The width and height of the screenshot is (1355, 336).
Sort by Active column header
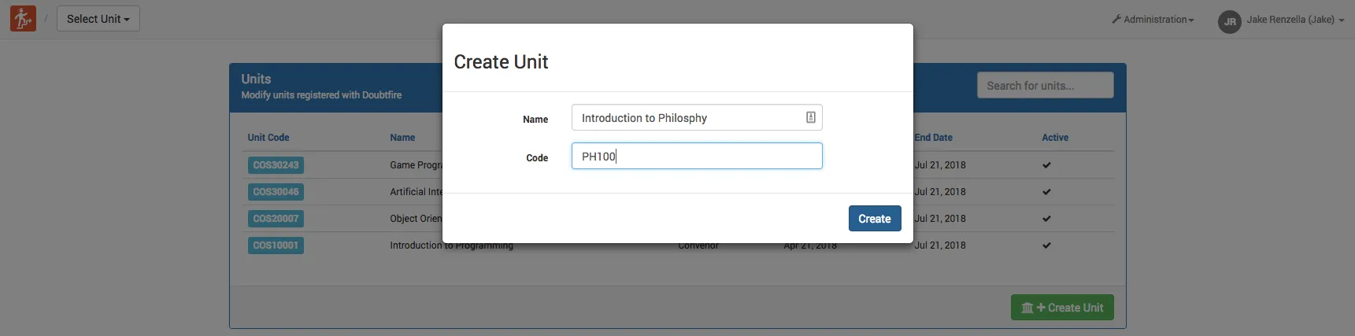pos(1055,138)
